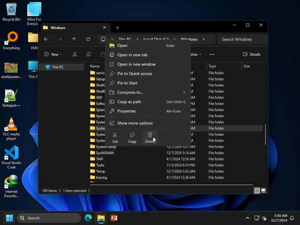Click the PC icon in address bar

(x=103, y=39)
